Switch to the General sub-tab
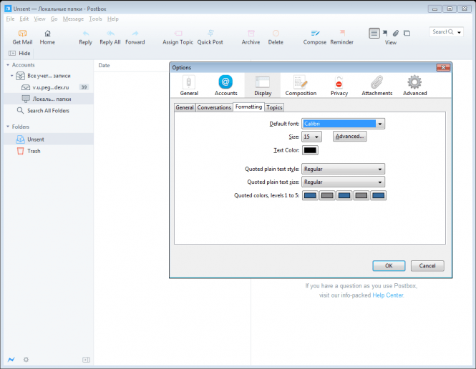Viewport: 476px width, 369px height. point(185,107)
